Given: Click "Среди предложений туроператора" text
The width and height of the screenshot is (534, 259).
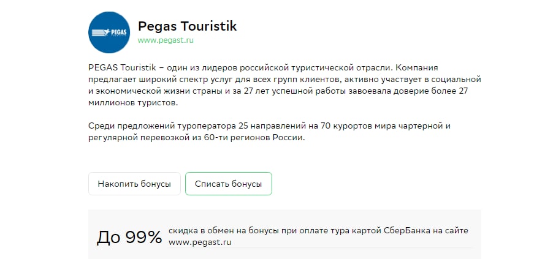Looking at the screenshot, I should coord(158,126).
